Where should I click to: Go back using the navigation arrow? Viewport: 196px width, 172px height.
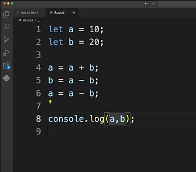point(146,3)
